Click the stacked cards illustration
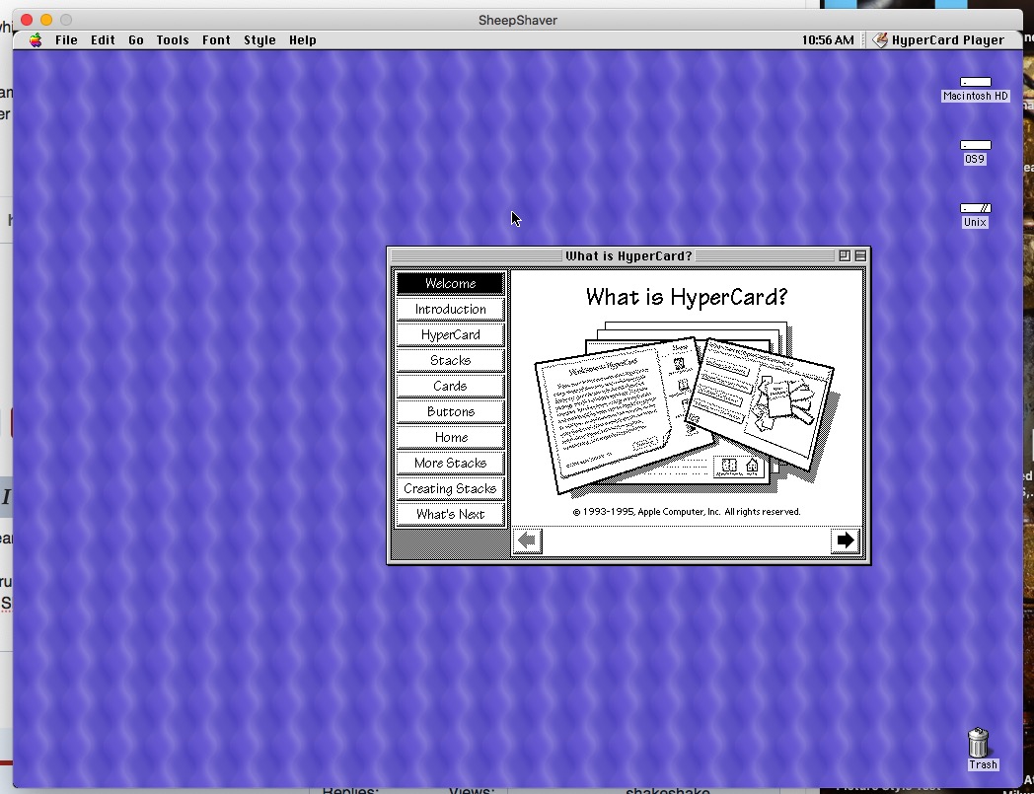This screenshot has width=1034, height=794. point(686,409)
